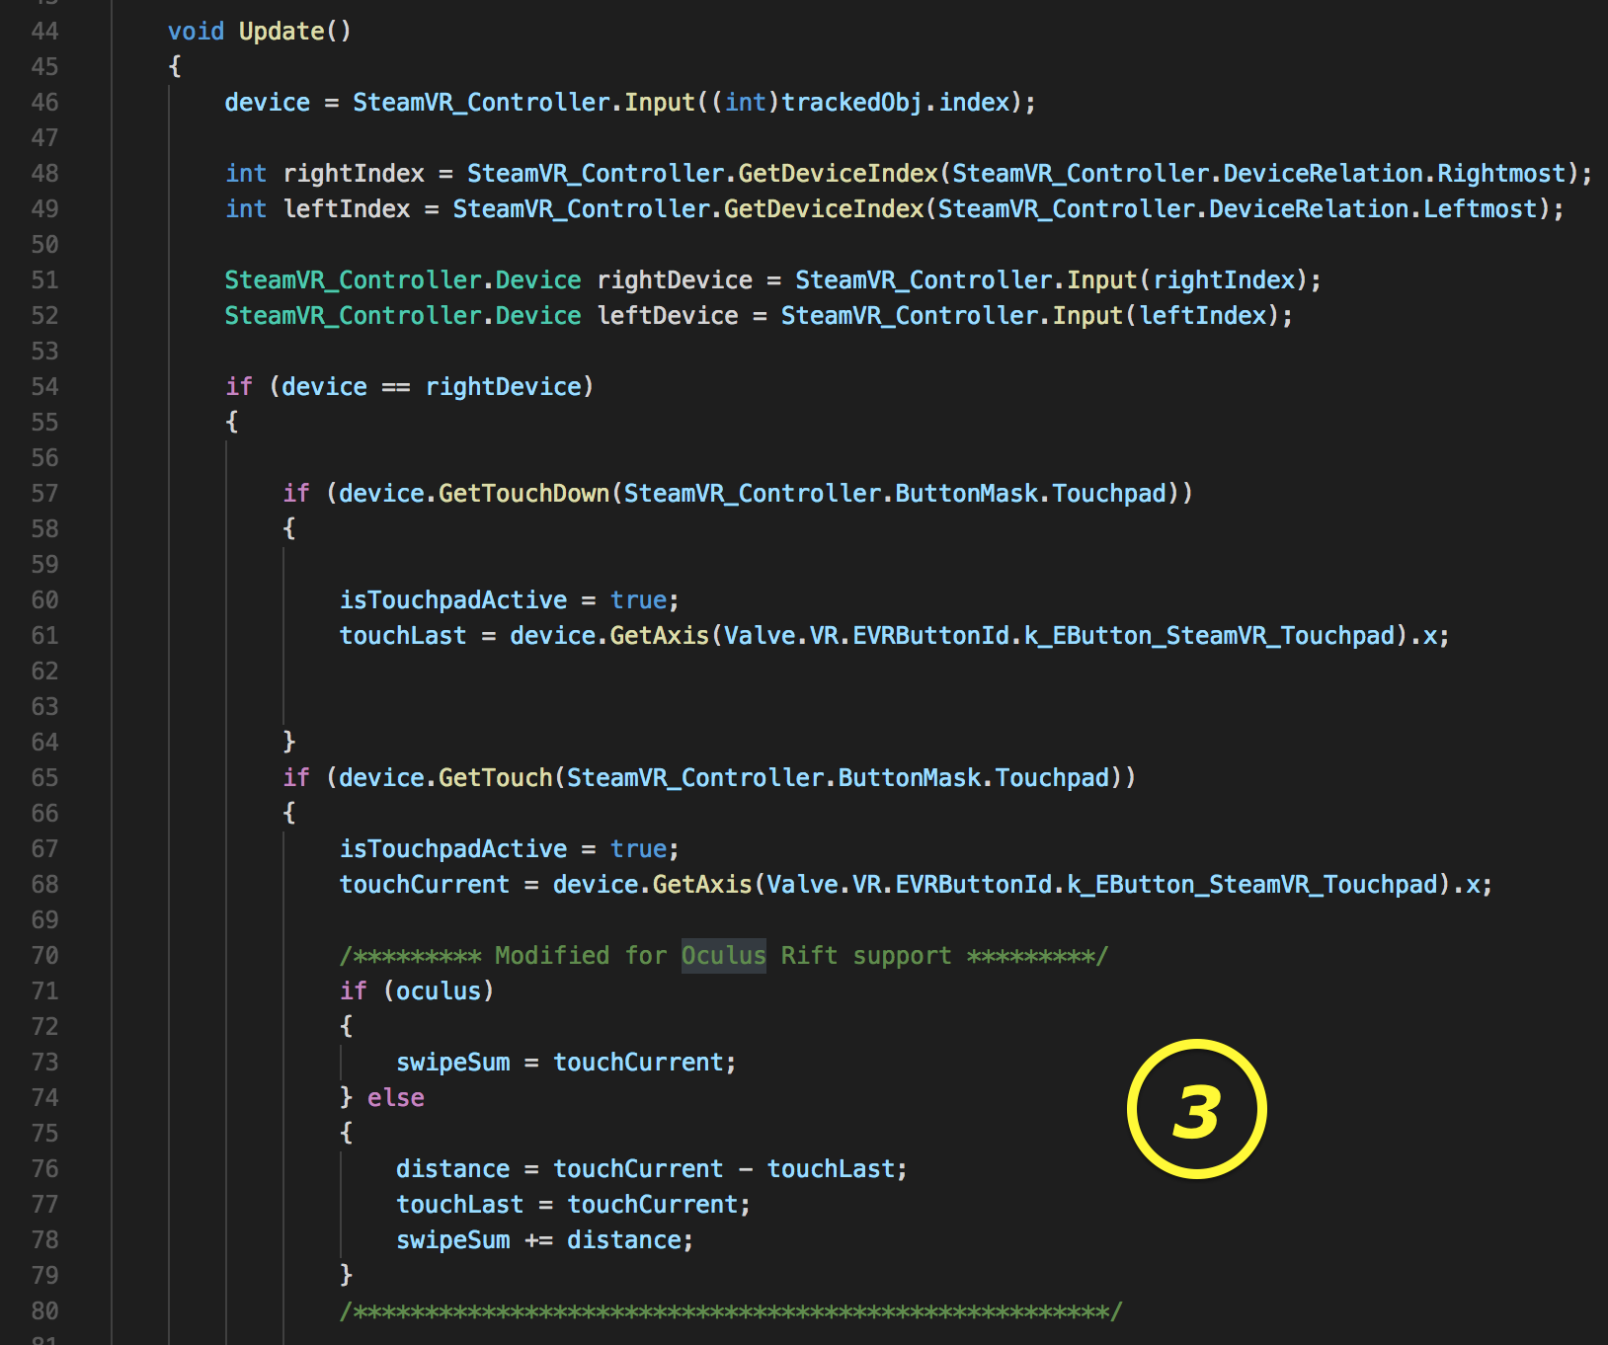Place cursor on the Update method name
Screen dimensions: 1608x1345
(x=281, y=32)
